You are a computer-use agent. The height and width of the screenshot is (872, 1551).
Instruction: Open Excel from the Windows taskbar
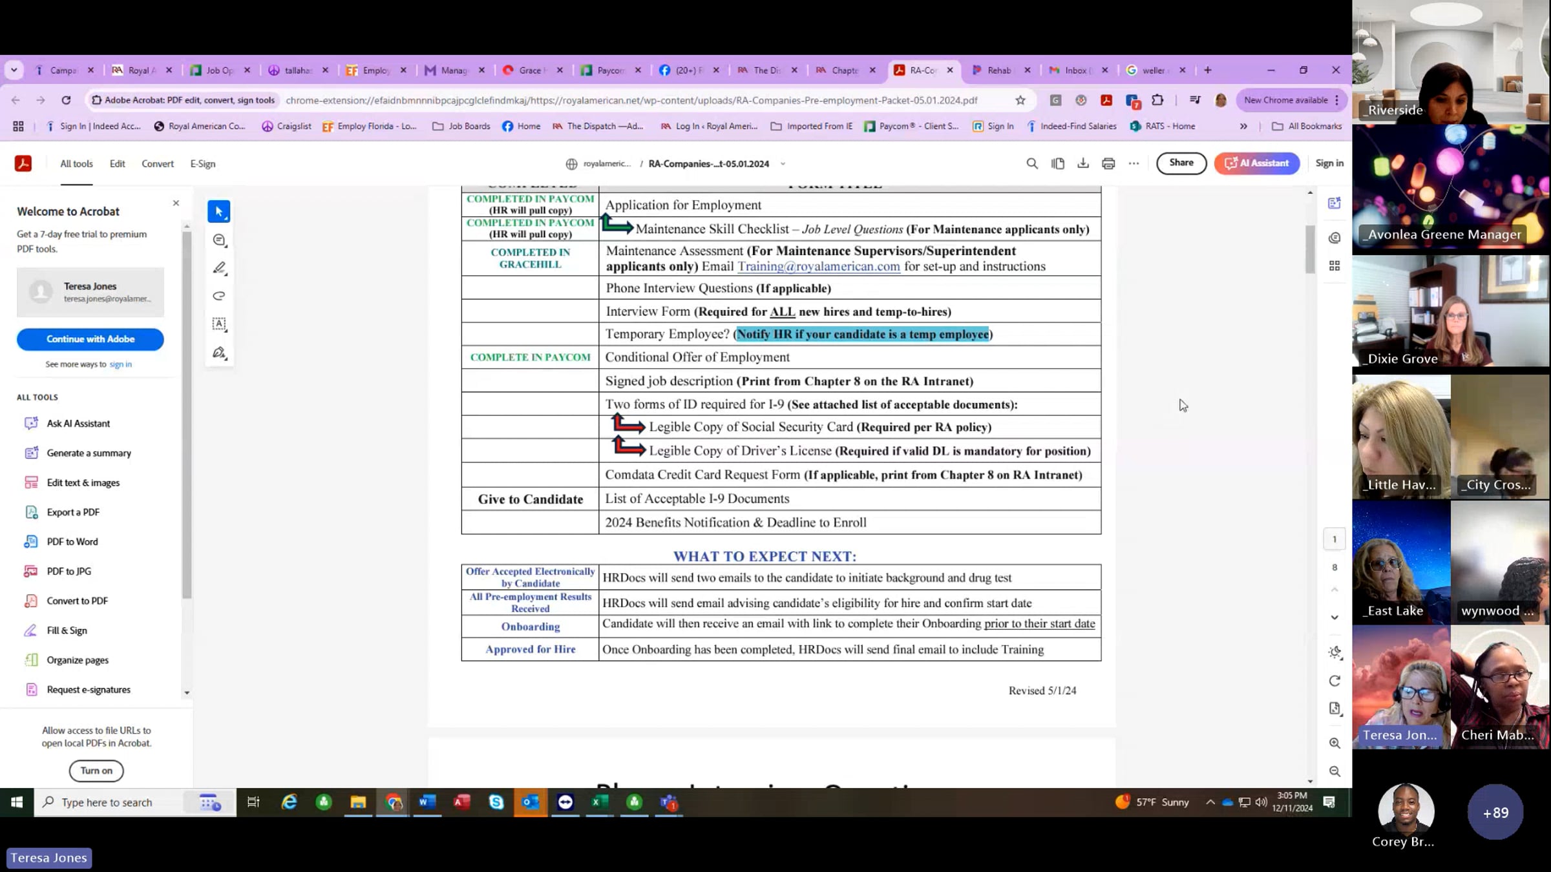click(600, 802)
